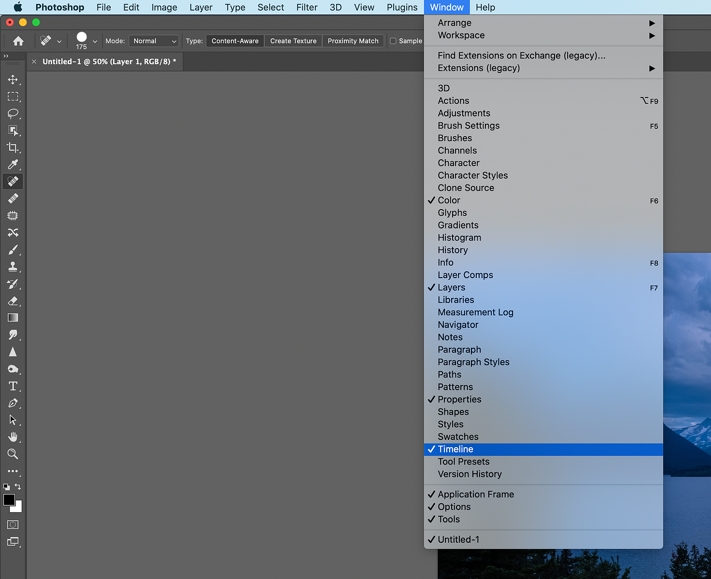The image size is (711, 579).
Task: Select the Path Selection tool
Action: [13, 420]
